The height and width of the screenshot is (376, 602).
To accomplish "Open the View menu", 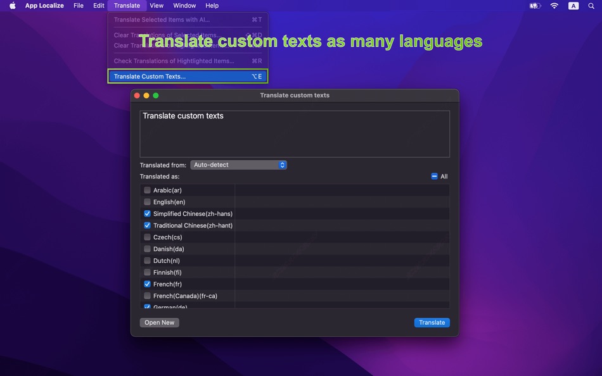I will tap(157, 5).
